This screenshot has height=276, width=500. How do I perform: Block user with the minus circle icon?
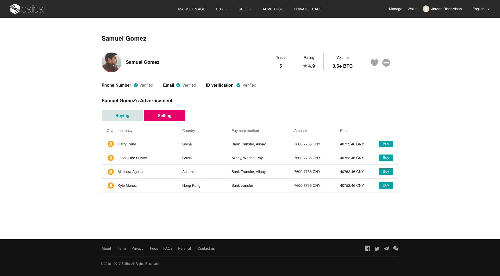(x=386, y=63)
